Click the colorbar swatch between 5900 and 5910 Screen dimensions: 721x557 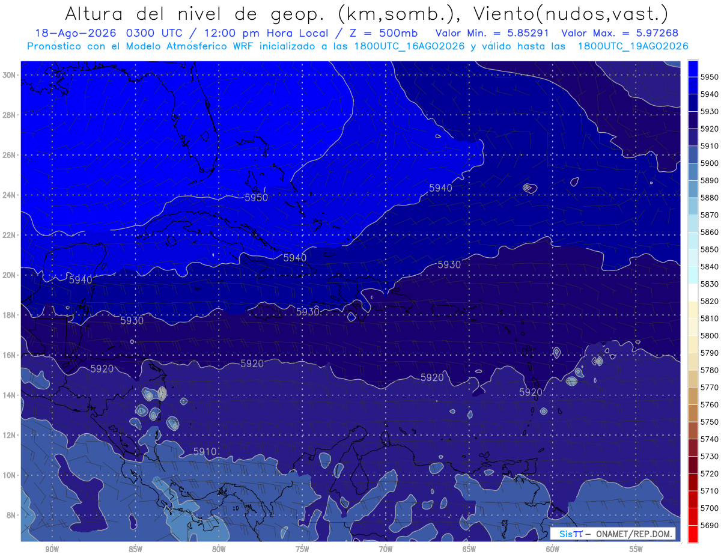point(693,155)
